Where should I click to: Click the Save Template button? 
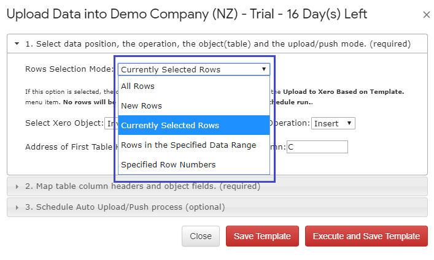(x=262, y=236)
